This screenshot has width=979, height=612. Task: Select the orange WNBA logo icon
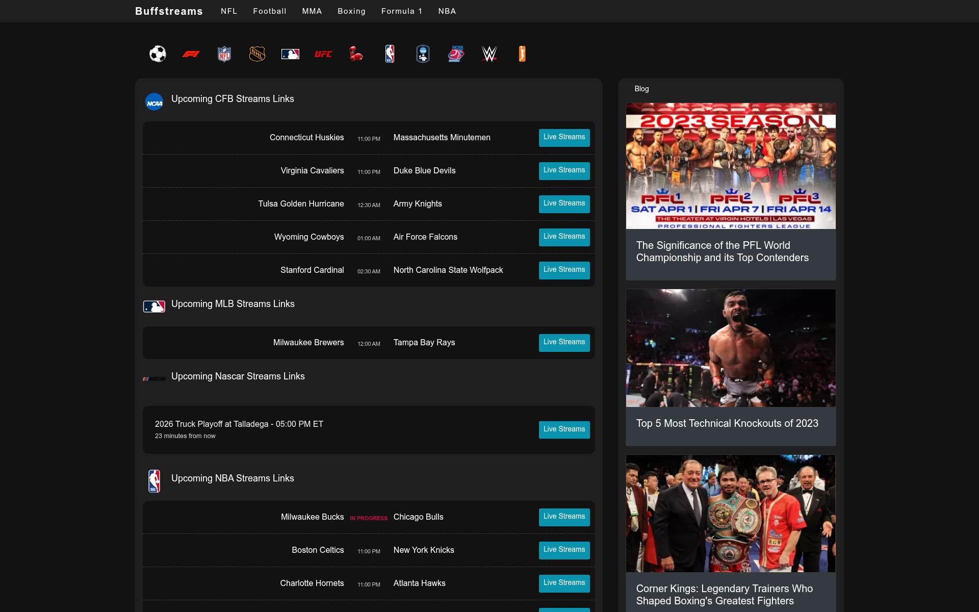click(522, 54)
